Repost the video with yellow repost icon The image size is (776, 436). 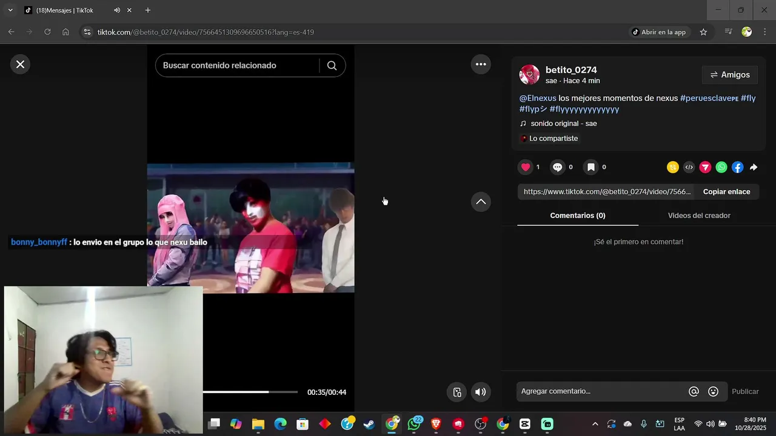pyautogui.click(x=673, y=168)
